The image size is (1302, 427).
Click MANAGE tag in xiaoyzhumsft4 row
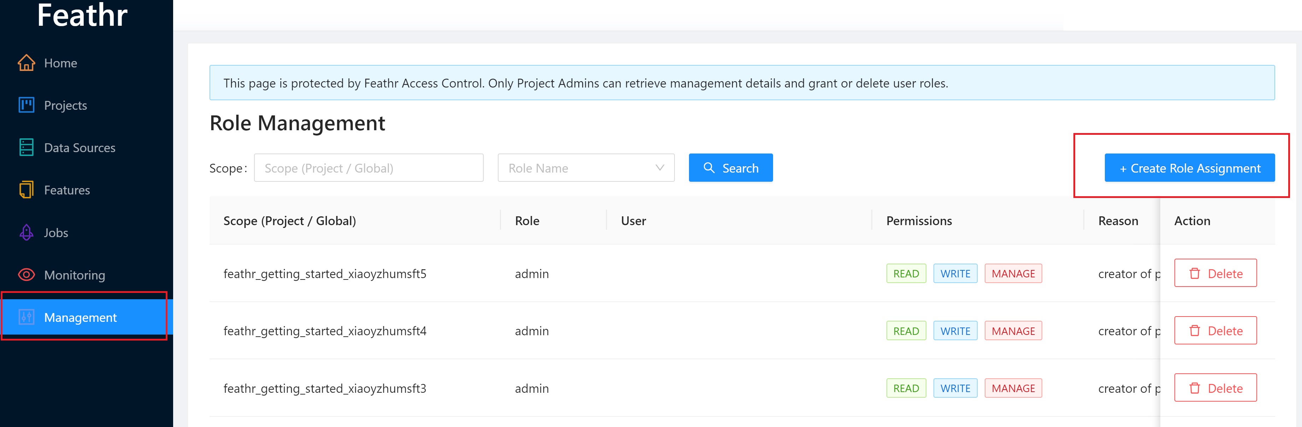[x=1013, y=331]
